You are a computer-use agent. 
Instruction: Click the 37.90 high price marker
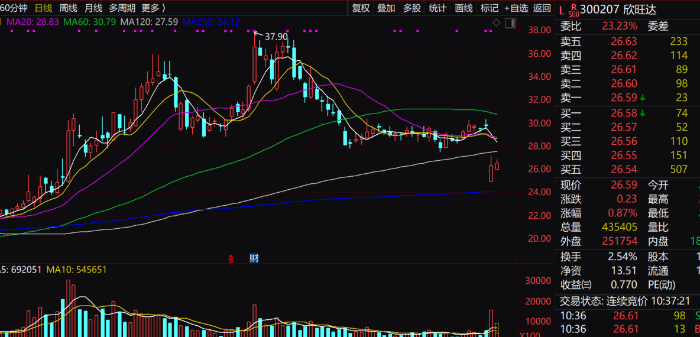click(276, 37)
